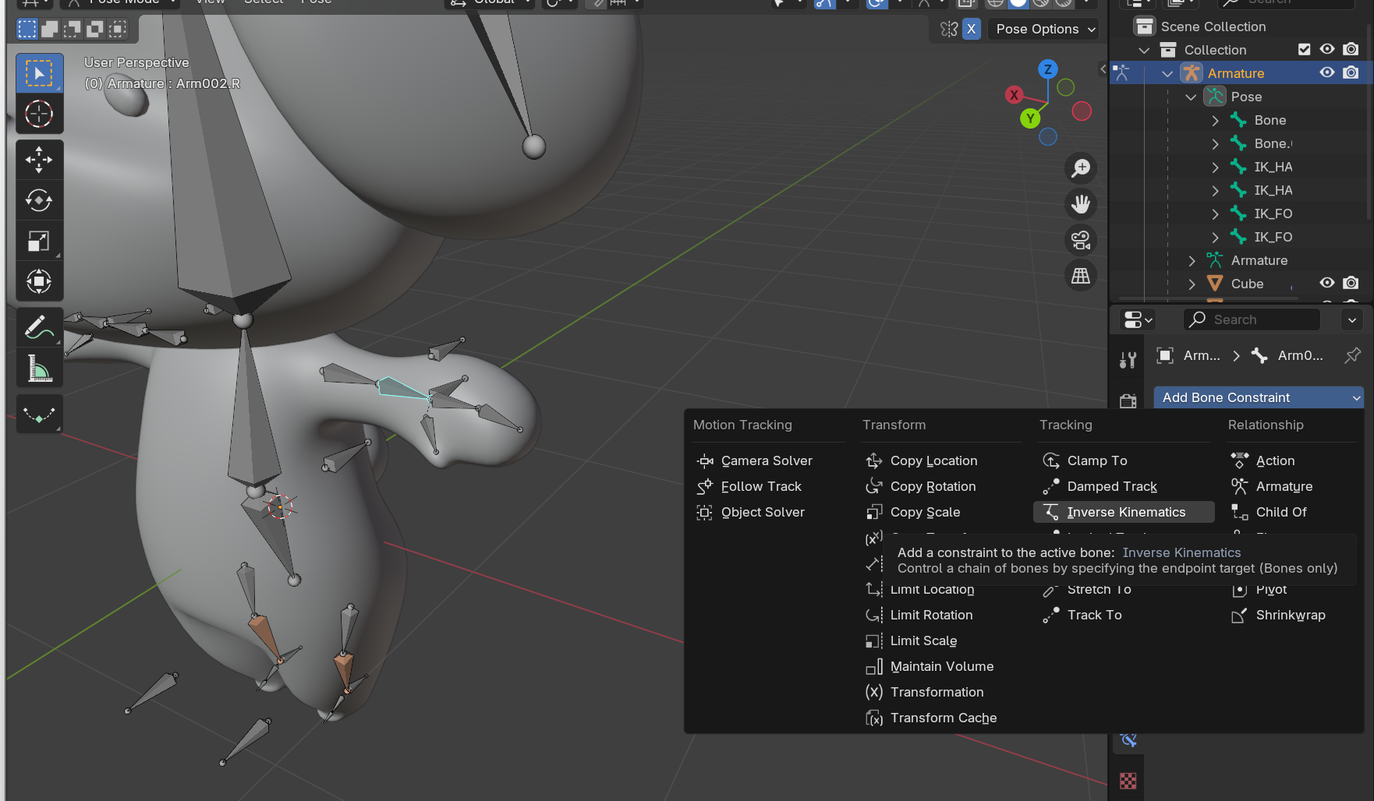Image resolution: width=1374 pixels, height=801 pixels.
Task: Hide the Cube object in viewport
Action: (1326, 284)
